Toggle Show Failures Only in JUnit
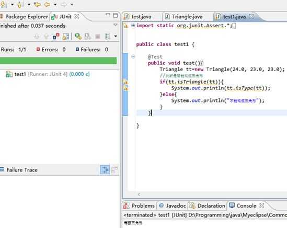The height and width of the screenshot is (228, 287). coord(56,36)
